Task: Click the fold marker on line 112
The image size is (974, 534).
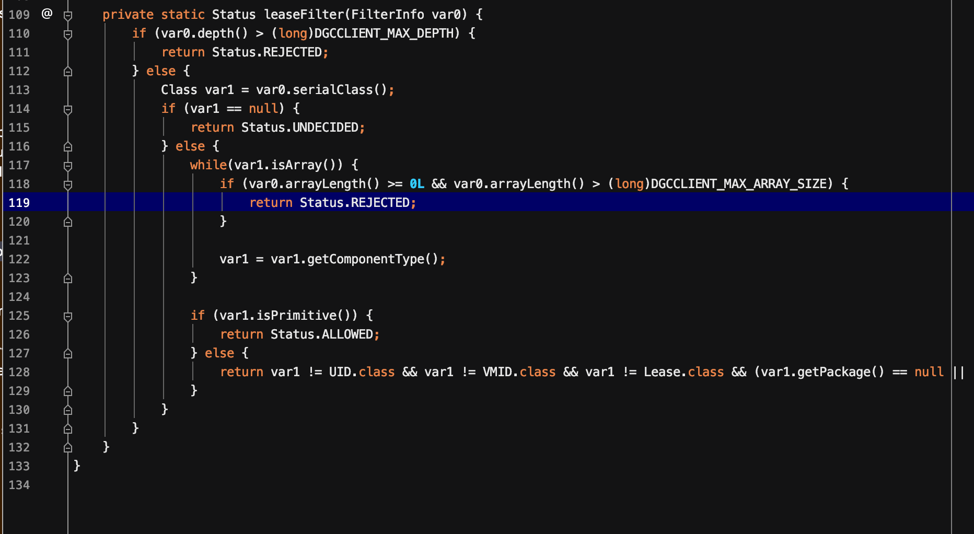Action: pyautogui.click(x=68, y=72)
